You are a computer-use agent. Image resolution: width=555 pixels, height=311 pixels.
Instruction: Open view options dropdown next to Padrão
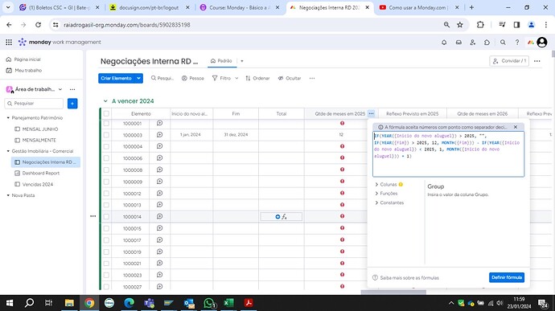coord(242,61)
